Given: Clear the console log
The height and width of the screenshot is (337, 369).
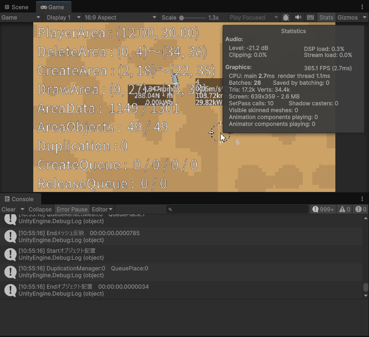Looking at the screenshot, I should [9, 209].
